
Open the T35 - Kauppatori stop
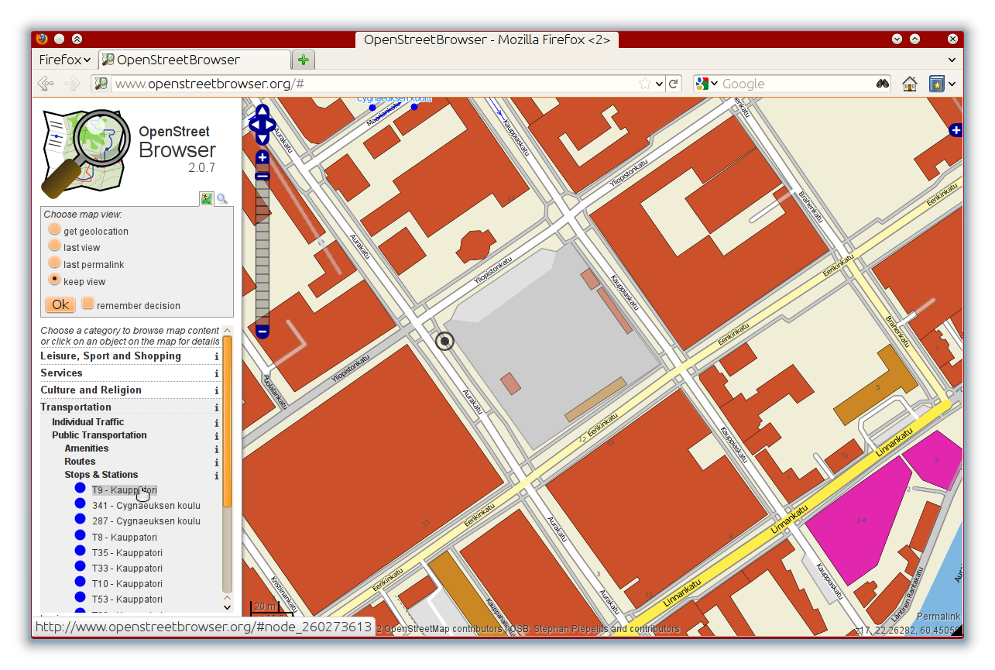pyautogui.click(x=127, y=552)
